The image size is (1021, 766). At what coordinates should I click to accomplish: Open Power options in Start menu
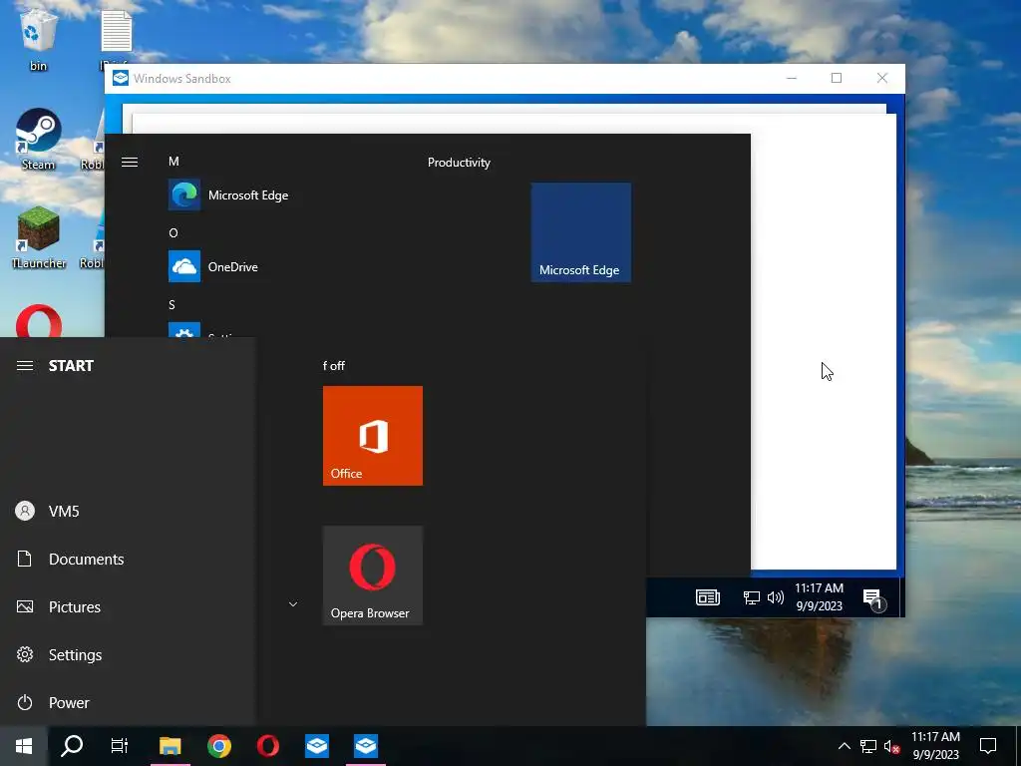pyautogui.click(x=128, y=703)
